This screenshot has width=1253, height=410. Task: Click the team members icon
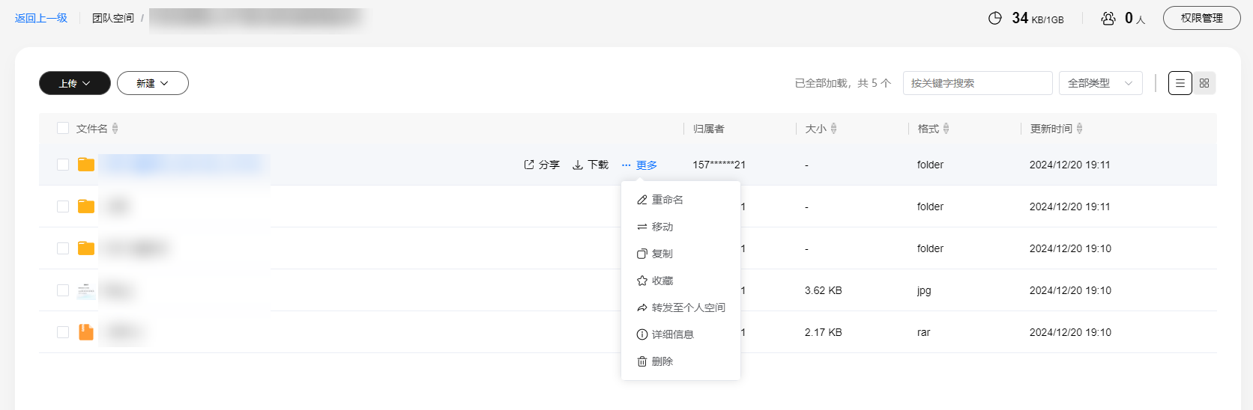[x=1108, y=18]
